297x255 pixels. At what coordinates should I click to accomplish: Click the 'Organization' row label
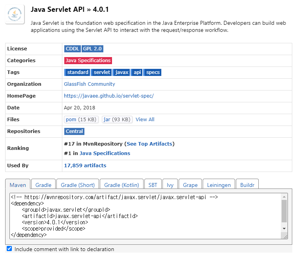click(24, 84)
